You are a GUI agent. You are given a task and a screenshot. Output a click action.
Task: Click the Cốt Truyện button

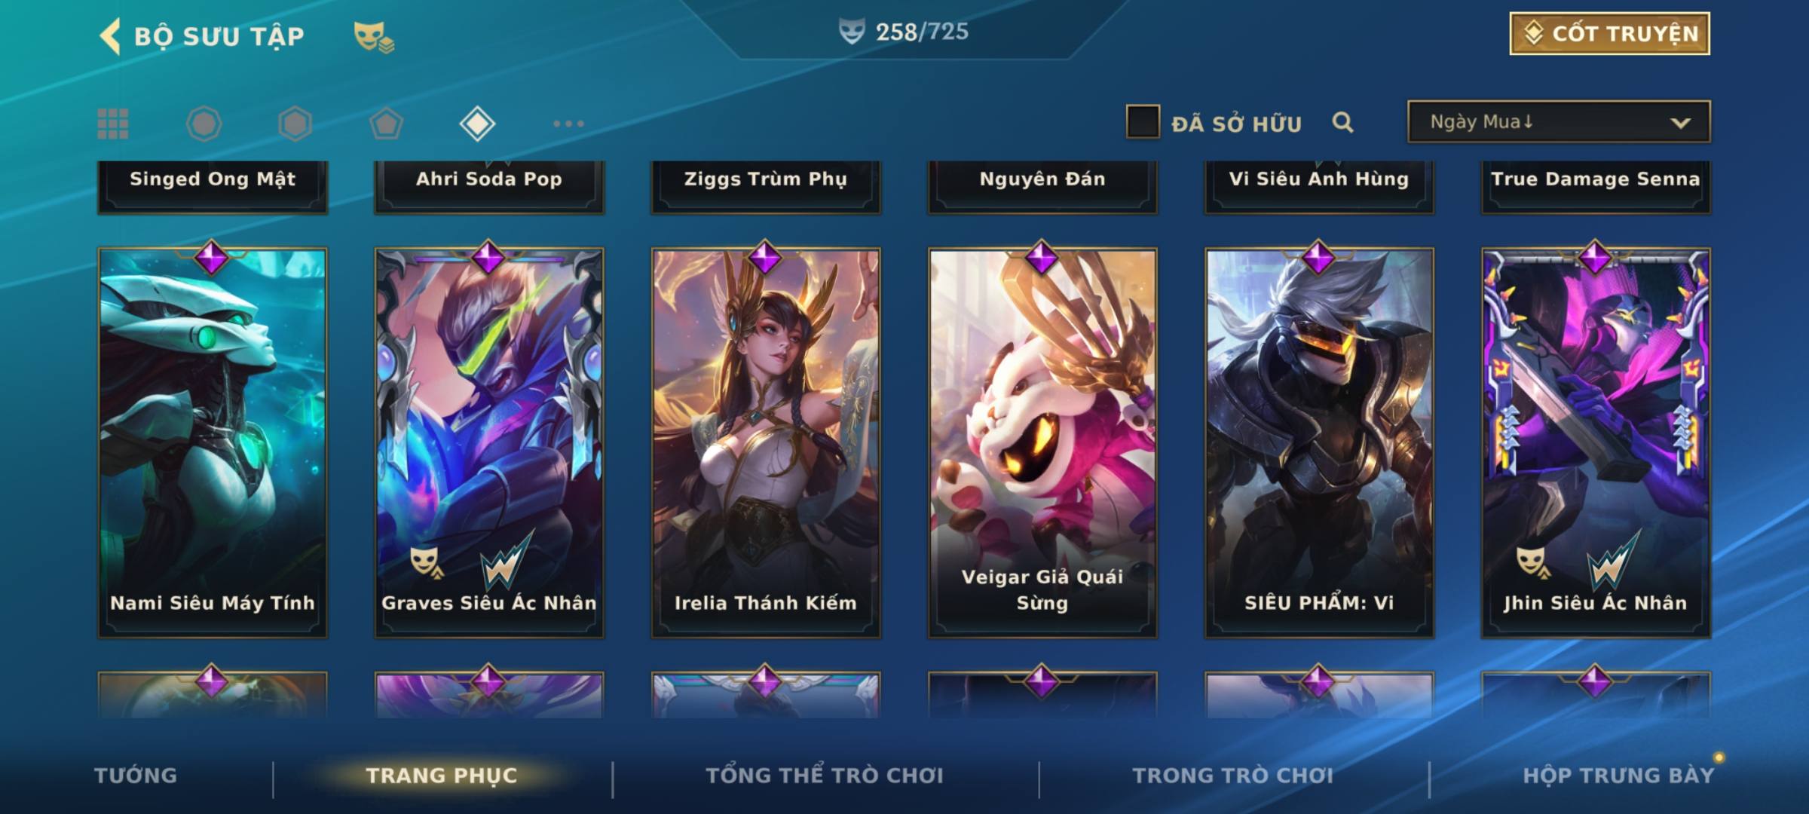coord(1609,34)
